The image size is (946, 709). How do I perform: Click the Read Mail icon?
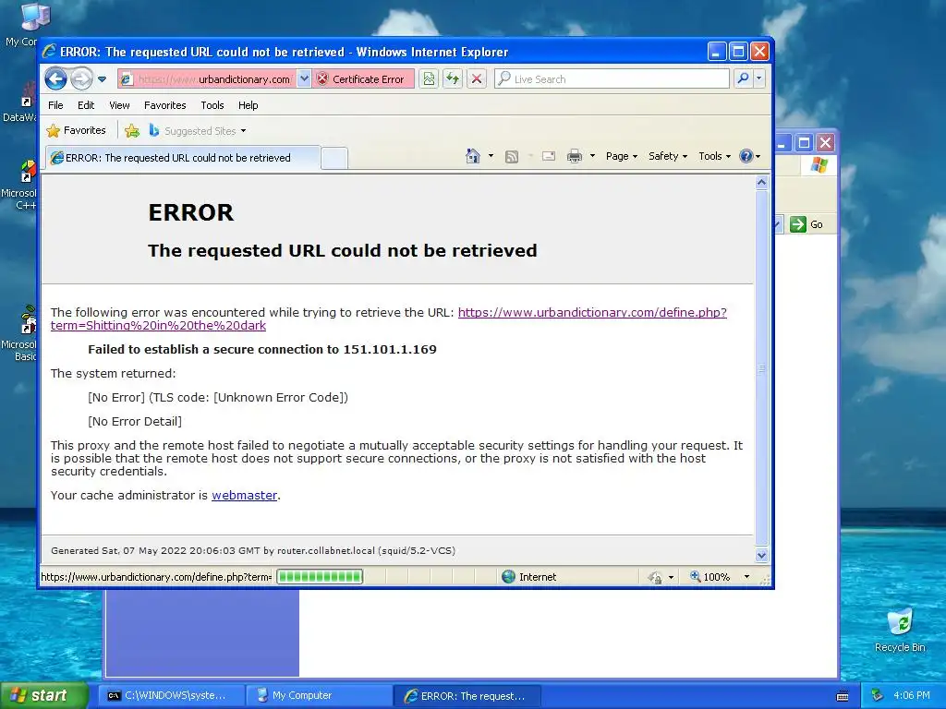549,156
